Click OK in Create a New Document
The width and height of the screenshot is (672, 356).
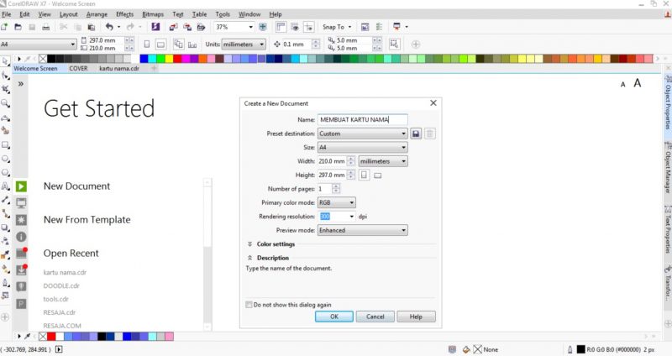tap(334, 317)
